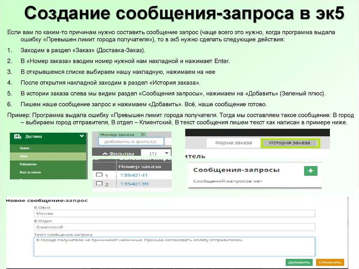Image resolution: width=359 pixels, height=269 pixels.
Task: Open the Внос со сканов menu item
Action: (30, 172)
